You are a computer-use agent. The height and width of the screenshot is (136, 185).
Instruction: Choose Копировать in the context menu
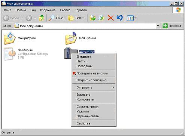click(94, 99)
